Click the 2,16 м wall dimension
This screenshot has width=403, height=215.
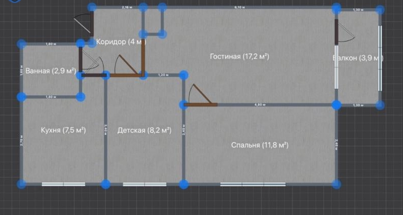coord(127,8)
